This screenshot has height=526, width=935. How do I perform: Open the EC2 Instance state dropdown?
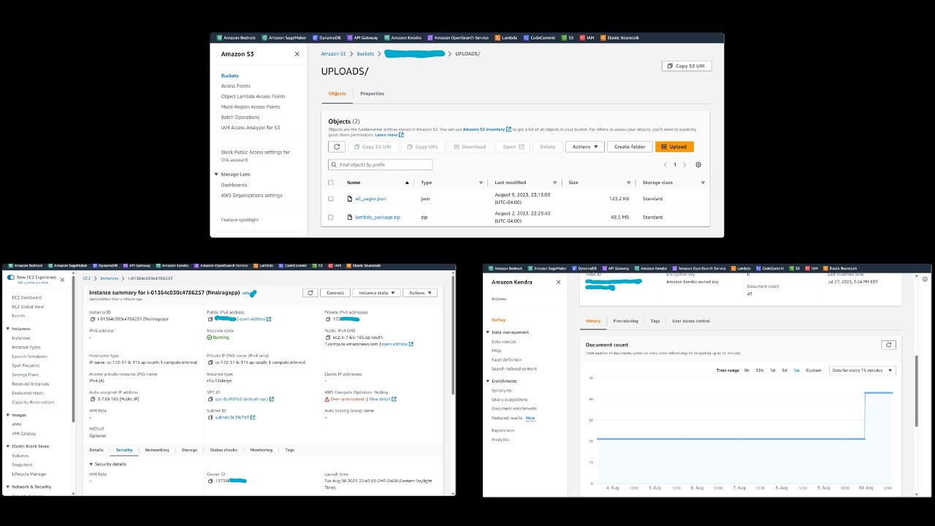(376, 292)
